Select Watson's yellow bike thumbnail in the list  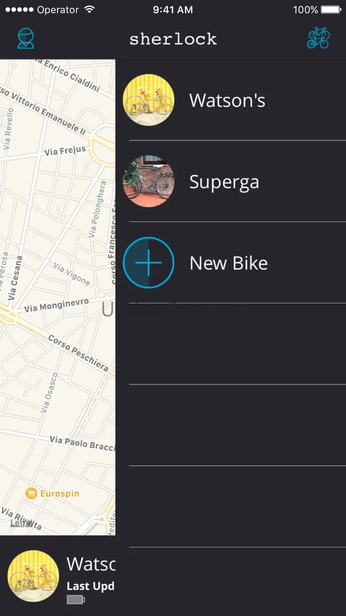148,100
